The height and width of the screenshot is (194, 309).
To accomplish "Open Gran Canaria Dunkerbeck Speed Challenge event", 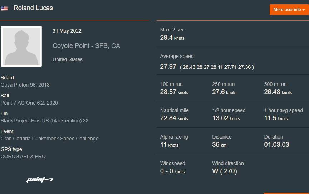I will (49, 139).
